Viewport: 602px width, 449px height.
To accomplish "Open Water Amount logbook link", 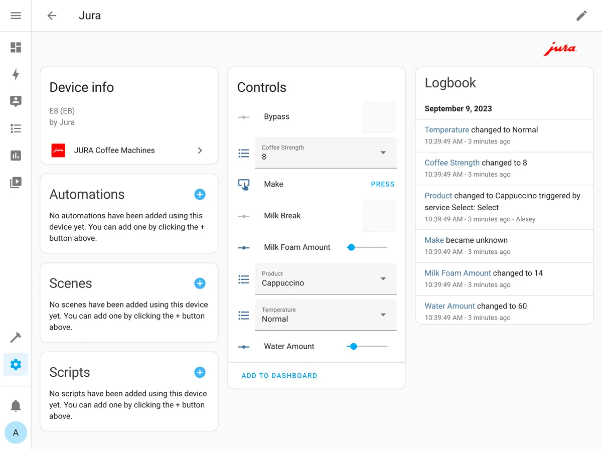I will [450, 306].
